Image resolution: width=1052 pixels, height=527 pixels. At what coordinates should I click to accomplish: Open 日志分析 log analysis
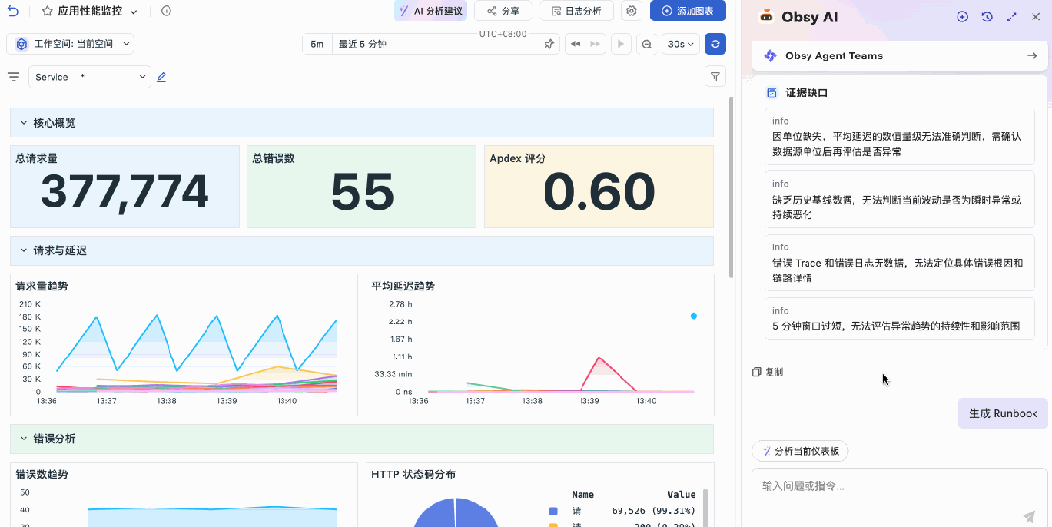pyautogui.click(x=577, y=11)
